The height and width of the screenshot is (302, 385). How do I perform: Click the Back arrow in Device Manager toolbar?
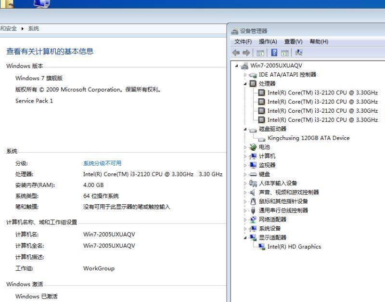click(x=236, y=53)
